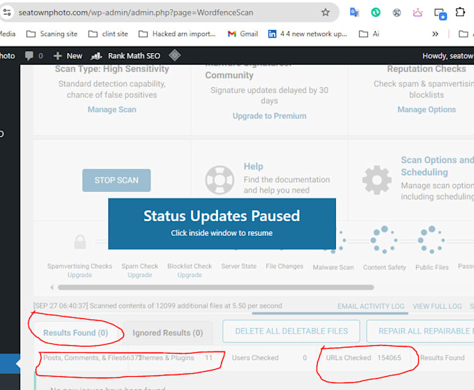Open the Ai bookmark folder
Screen dimensions: 474x390
[x=369, y=34]
